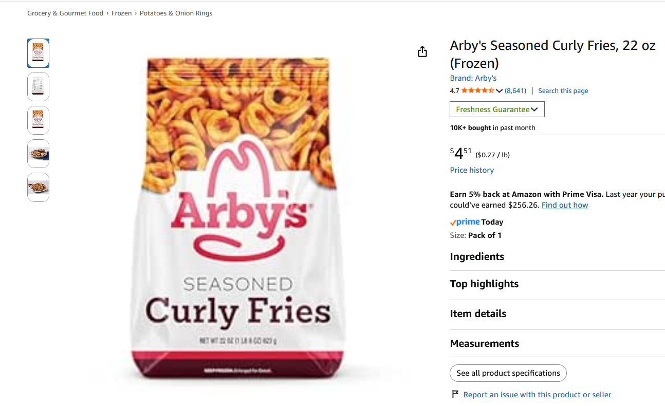Expand the Top highlights section

click(484, 284)
